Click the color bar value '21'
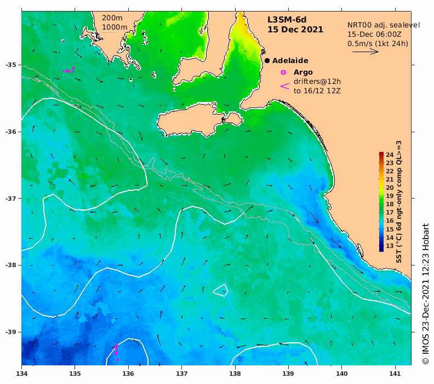 (390, 179)
